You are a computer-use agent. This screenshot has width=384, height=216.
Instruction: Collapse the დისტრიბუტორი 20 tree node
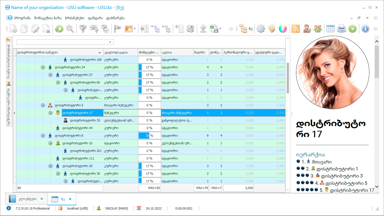(x=50, y=166)
